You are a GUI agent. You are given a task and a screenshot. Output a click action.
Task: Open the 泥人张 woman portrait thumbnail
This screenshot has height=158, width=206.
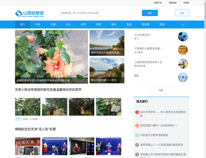coord(81,146)
